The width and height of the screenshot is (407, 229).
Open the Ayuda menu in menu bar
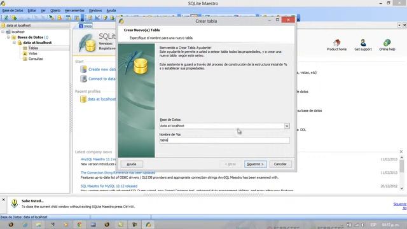[x=111, y=10]
